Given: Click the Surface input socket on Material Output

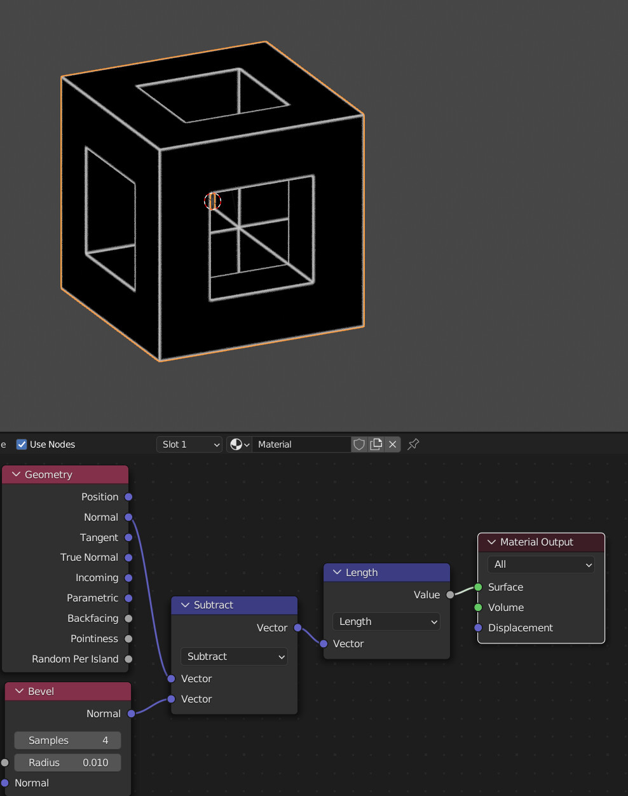Looking at the screenshot, I should (479, 587).
